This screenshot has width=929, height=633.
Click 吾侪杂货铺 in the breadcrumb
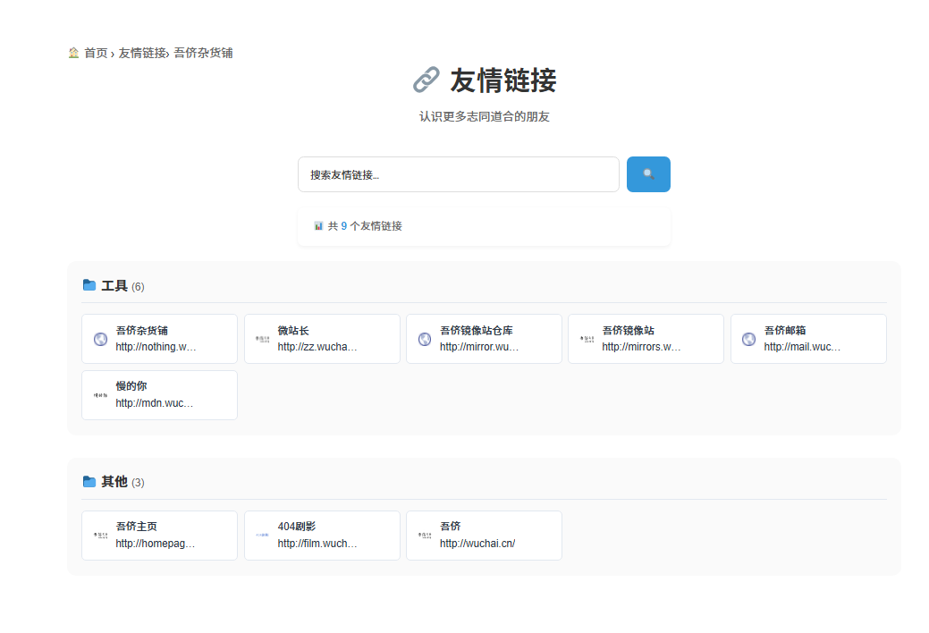point(203,53)
